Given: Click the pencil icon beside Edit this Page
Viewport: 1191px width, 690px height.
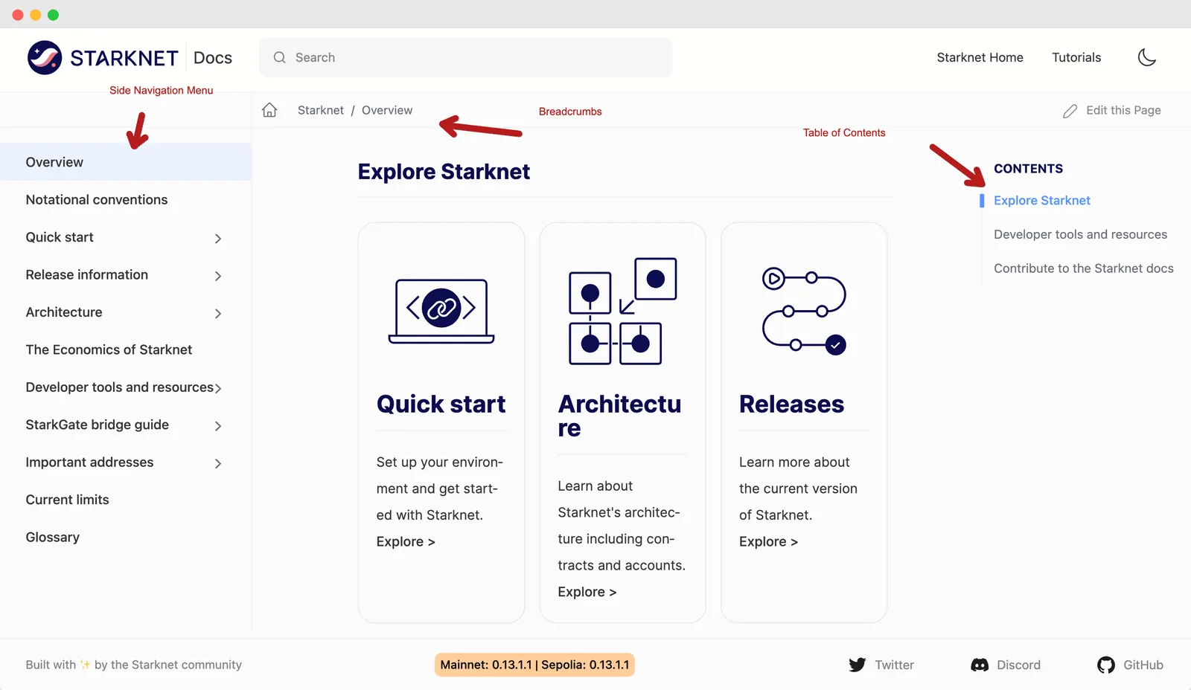Looking at the screenshot, I should click(x=1070, y=110).
